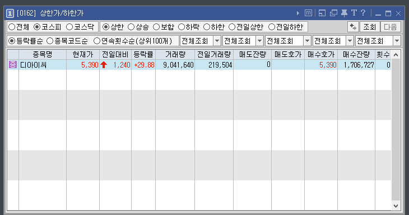Select the 코스닥 radio button
This screenshot has height=215, width=409.
[x=69, y=27]
